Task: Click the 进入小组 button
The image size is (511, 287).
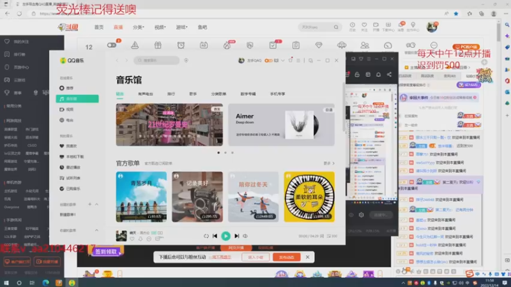Action: tap(256, 257)
